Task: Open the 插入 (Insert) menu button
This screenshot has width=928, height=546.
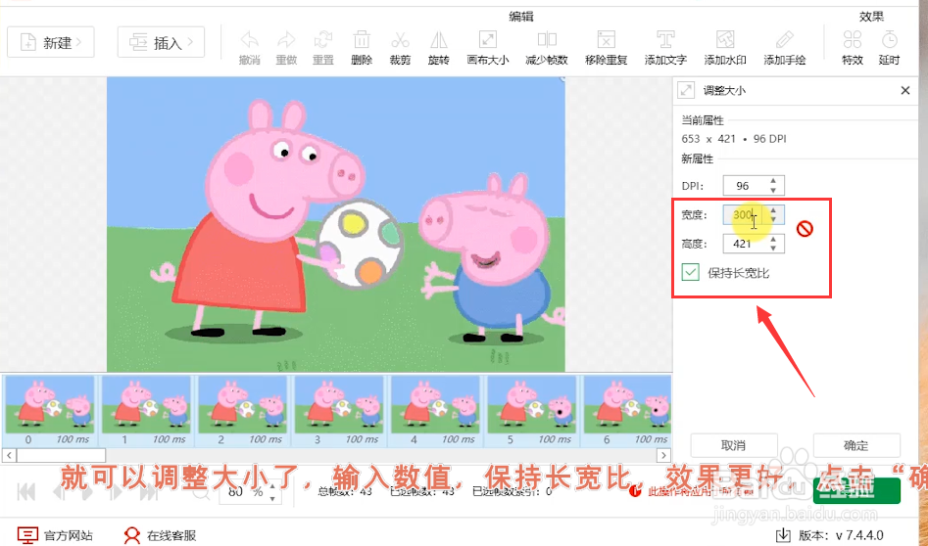Action: [161, 42]
